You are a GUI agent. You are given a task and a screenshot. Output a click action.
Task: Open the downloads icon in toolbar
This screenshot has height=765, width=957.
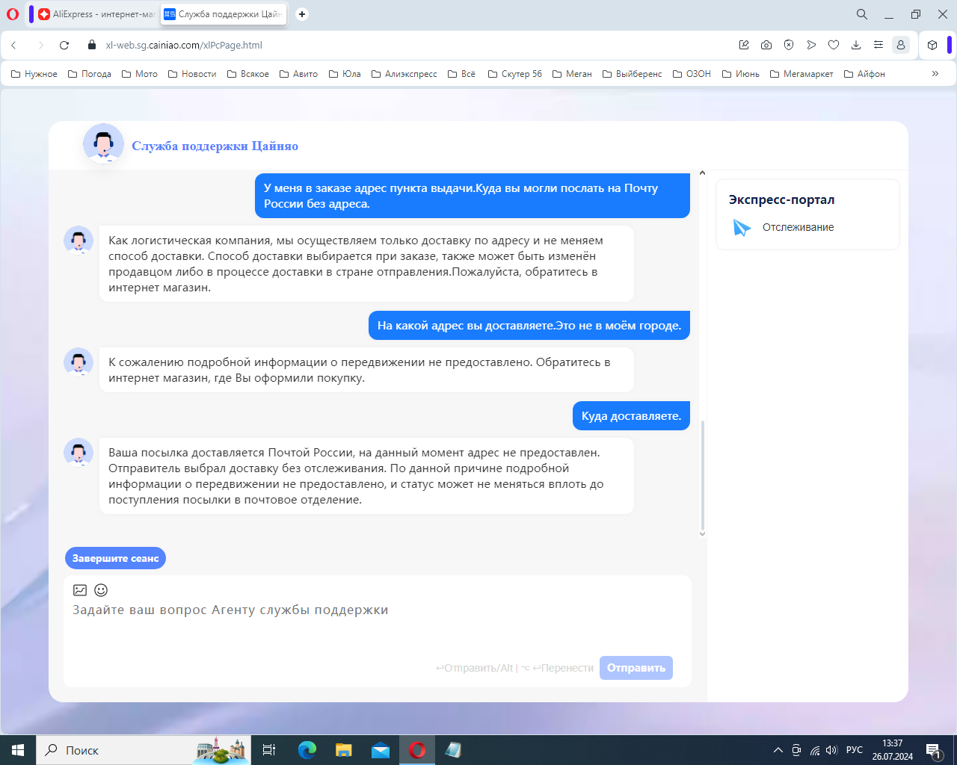pos(856,46)
